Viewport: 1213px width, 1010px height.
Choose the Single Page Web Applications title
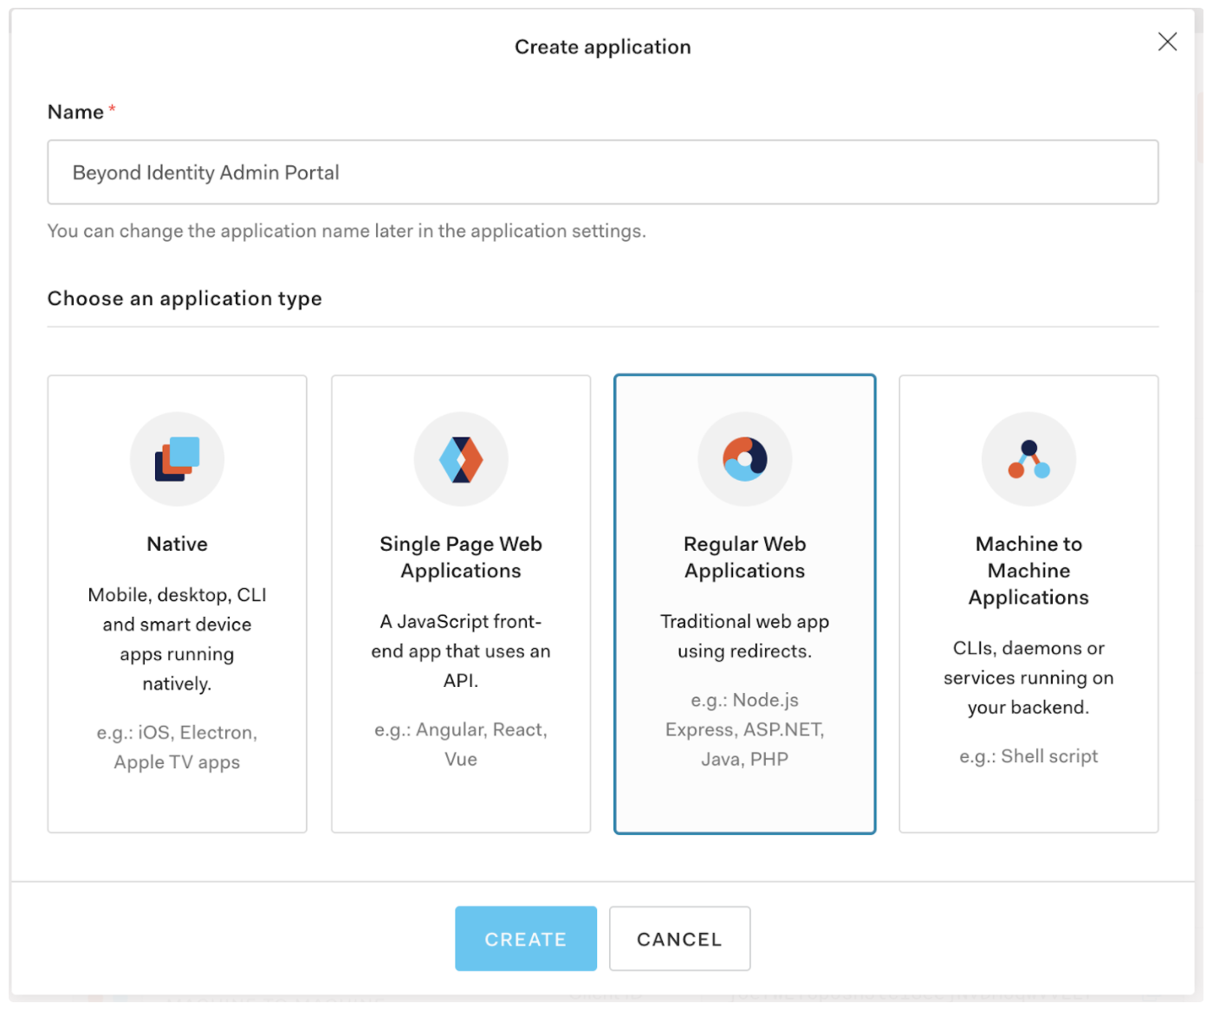[x=461, y=557]
